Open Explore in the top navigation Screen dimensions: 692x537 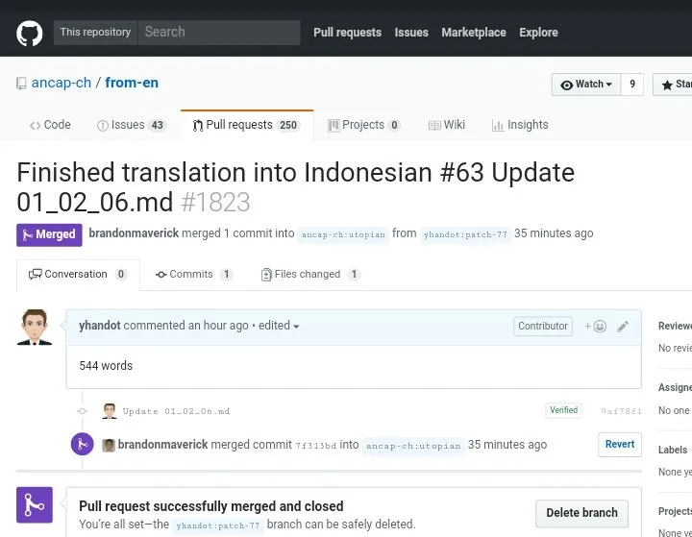538,33
